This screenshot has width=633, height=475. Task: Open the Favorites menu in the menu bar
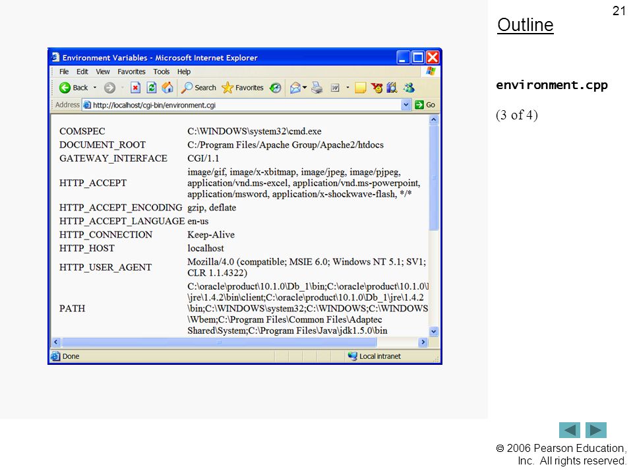[x=131, y=71]
